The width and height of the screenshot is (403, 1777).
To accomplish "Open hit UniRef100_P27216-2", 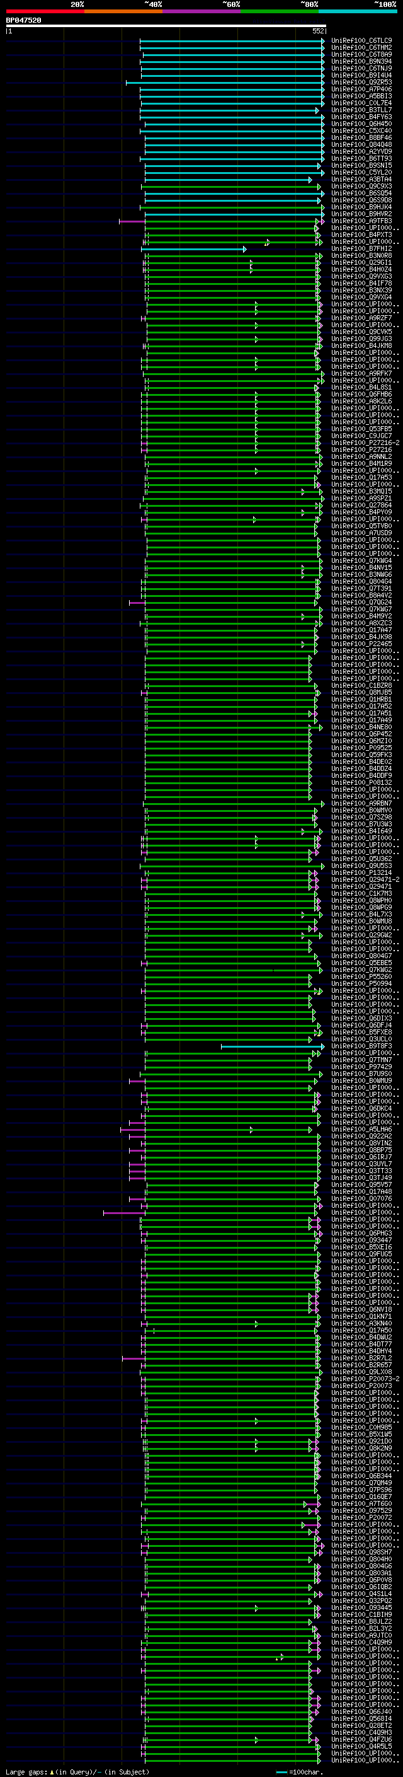I will click(365, 443).
